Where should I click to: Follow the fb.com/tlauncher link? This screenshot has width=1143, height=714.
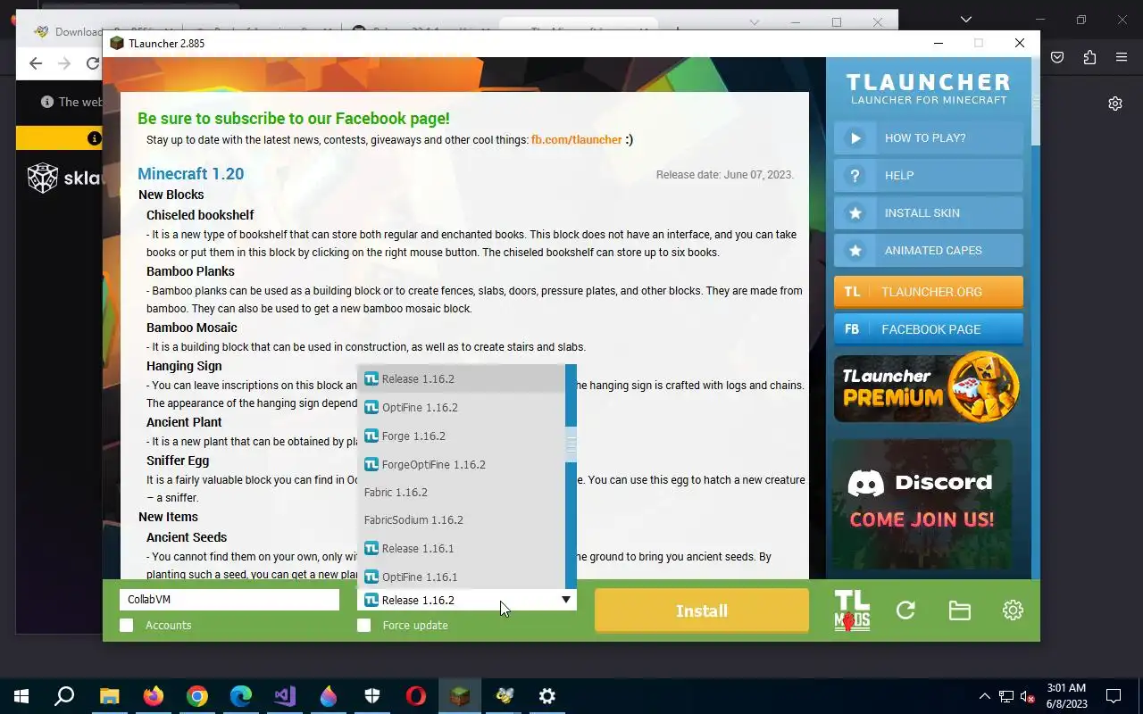coord(576,140)
